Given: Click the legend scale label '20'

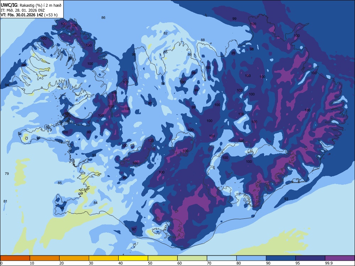Looking at the screenshot, I should [x=61, y=263].
